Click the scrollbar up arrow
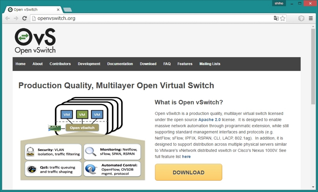Viewport: 318px width, 192px height. click(x=313, y=27)
